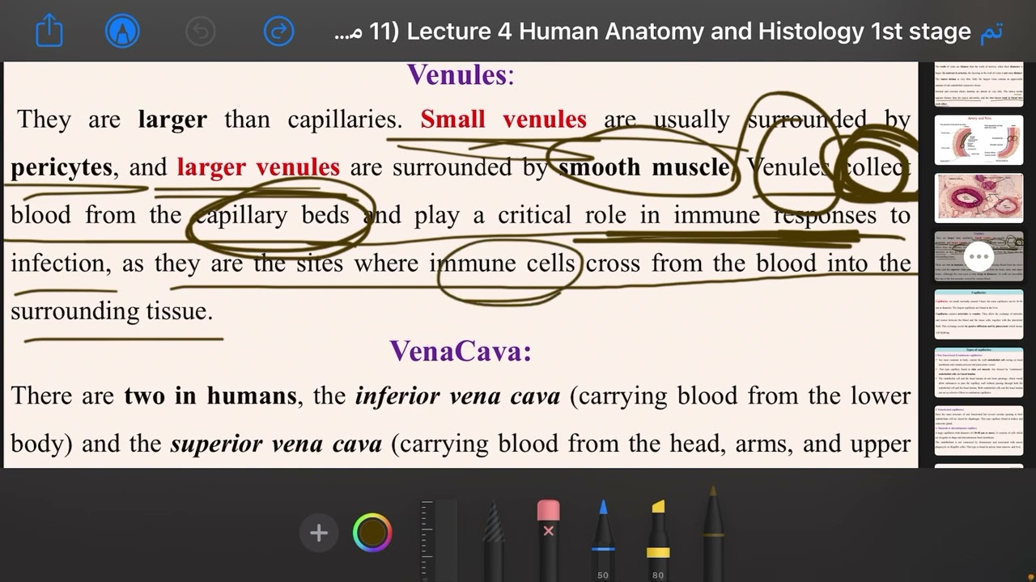Click the red words Small venules
Image resolution: width=1036 pixels, height=582 pixels.
tap(503, 120)
